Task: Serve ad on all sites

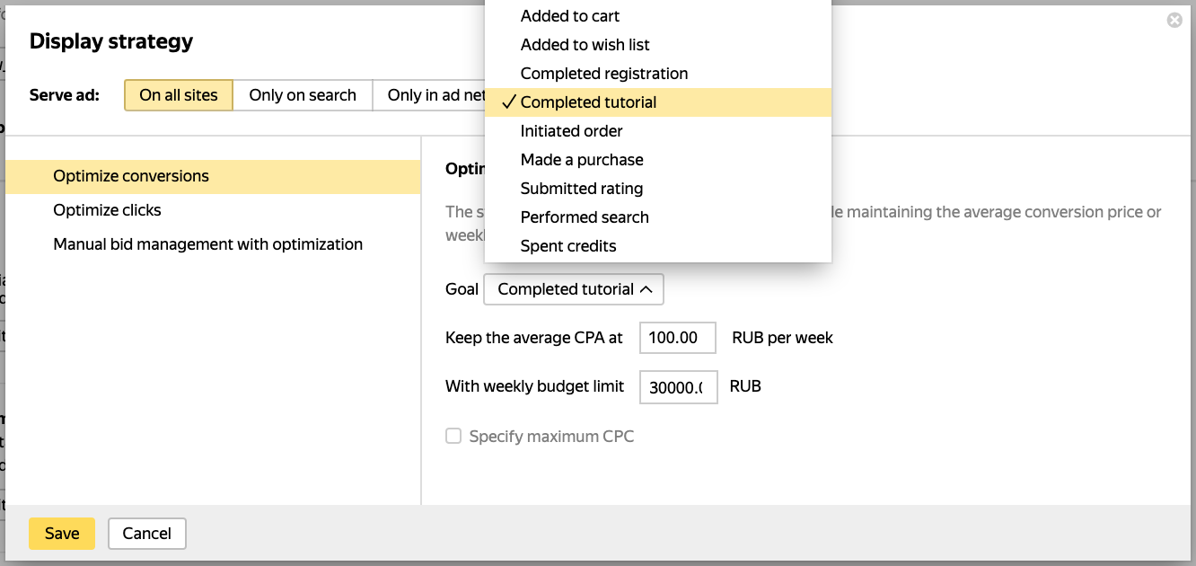Action: [x=178, y=95]
